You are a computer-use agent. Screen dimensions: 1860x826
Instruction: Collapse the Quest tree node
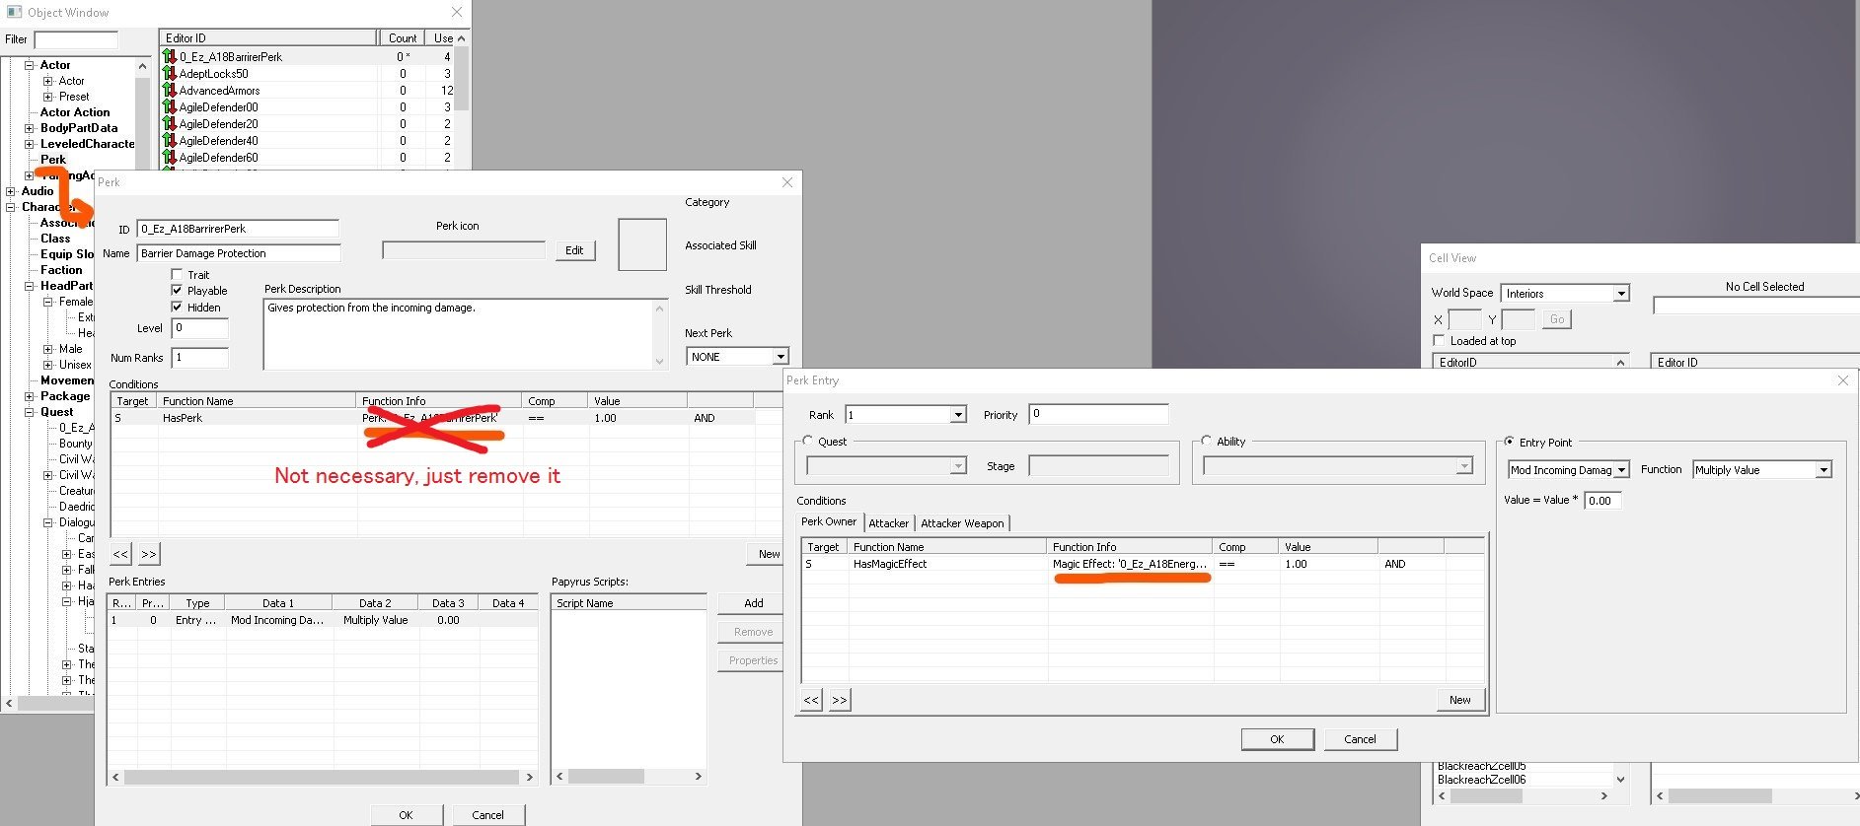(x=30, y=412)
